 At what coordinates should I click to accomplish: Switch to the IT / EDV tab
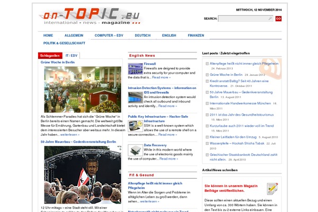(x=72, y=56)
